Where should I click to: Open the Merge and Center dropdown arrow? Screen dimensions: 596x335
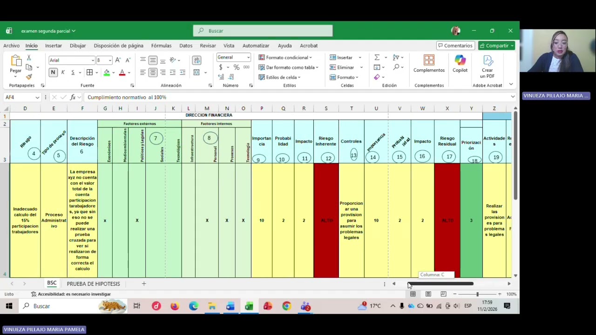tap(205, 73)
